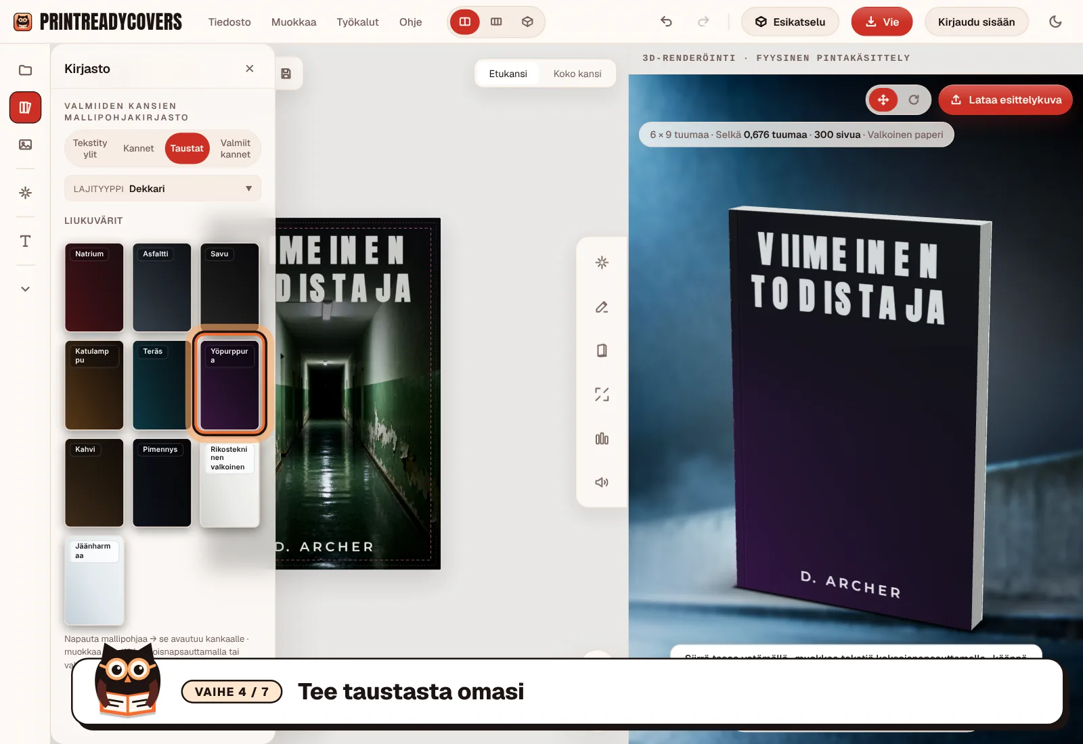Click the book page icon in canvas toolbar
The width and height of the screenshot is (1083, 744).
point(602,350)
